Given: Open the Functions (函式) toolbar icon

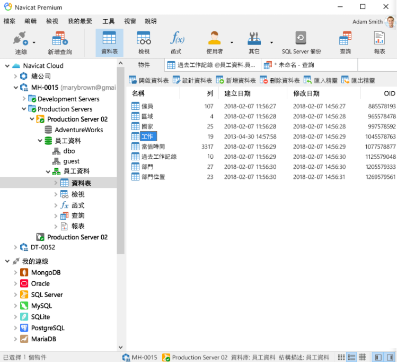Looking at the screenshot, I should coord(177,38).
